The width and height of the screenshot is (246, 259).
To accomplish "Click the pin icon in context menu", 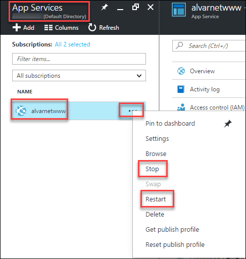I will click(228, 124).
